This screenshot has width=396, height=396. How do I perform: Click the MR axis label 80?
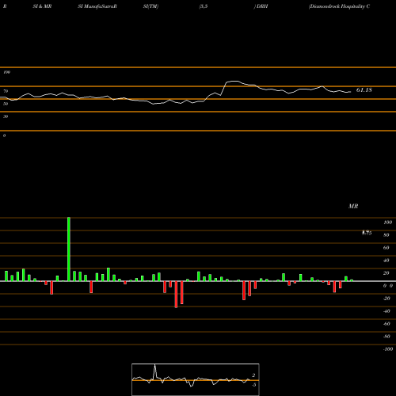[x=386, y=235]
